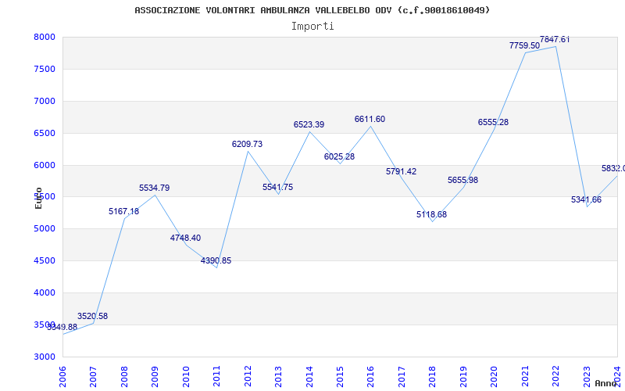Screen dimensions: 625x391
Task: Select data label 6611.60
Action: (370, 120)
